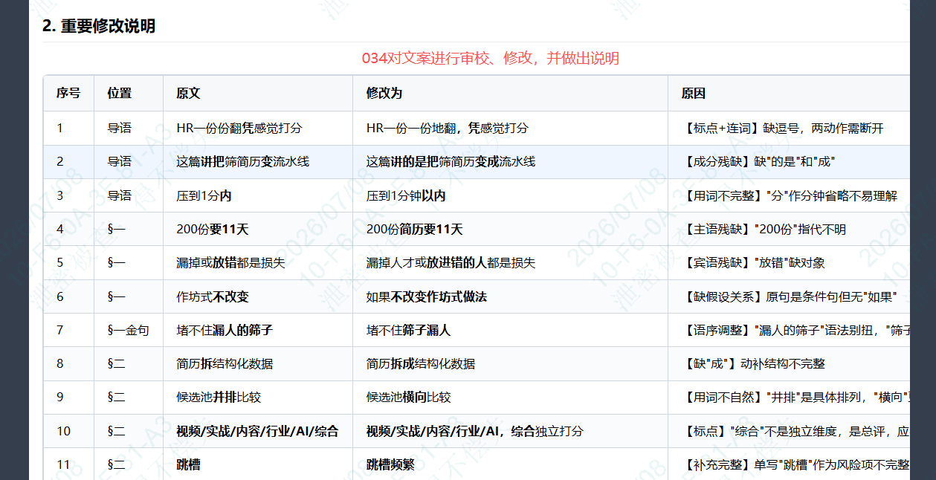Click the red note about 034审校
The width and height of the screenshot is (936, 480).
(x=491, y=59)
